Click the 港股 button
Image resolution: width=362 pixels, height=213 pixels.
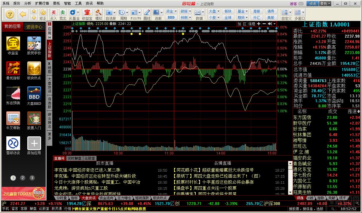pyautogui.click(x=257, y=11)
